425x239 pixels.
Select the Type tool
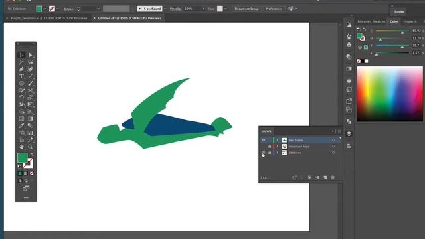pyautogui.click(x=21, y=76)
